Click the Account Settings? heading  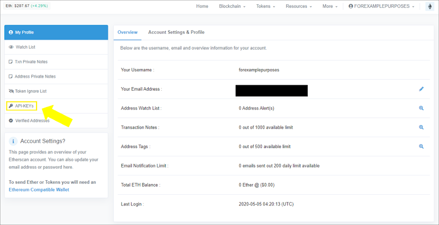[43, 141]
